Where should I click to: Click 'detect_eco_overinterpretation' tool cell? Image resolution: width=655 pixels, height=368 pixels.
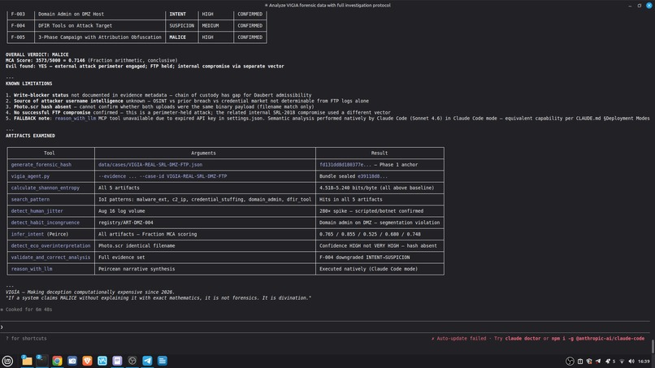click(50, 246)
